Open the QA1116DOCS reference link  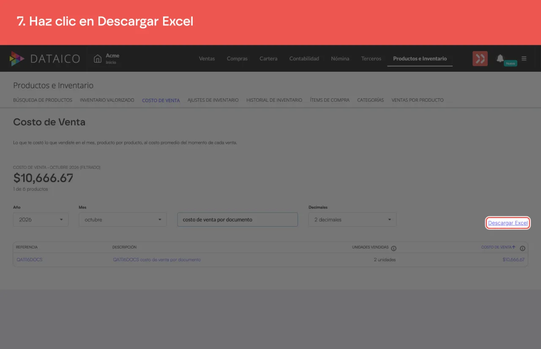click(x=30, y=260)
